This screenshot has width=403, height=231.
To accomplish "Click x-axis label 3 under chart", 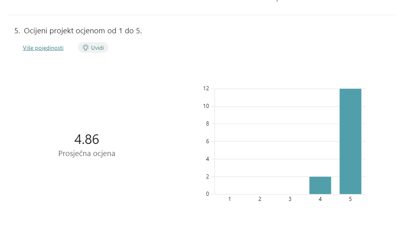I will tap(290, 199).
